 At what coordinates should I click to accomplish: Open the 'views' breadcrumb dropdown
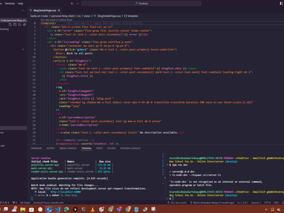tap(87, 16)
